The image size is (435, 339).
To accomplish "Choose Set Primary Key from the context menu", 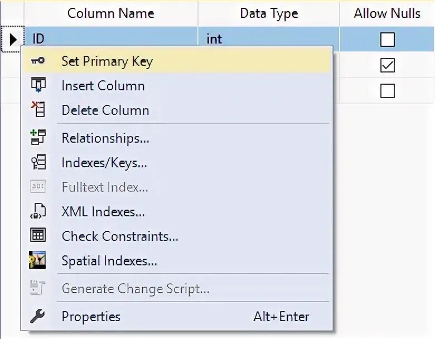I will point(107,61).
